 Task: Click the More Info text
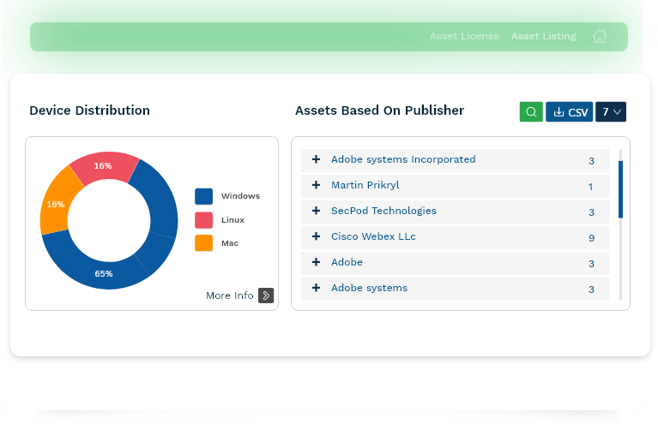click(x=230, y=296)
